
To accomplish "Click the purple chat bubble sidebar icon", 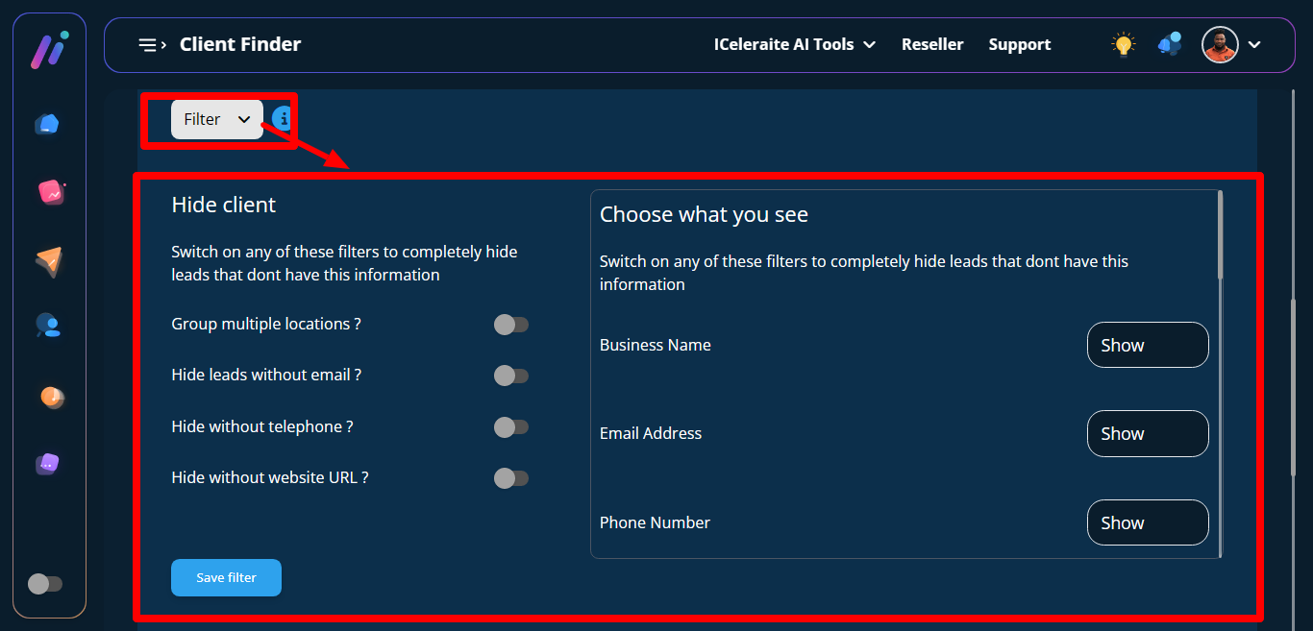I will (48, 464).
